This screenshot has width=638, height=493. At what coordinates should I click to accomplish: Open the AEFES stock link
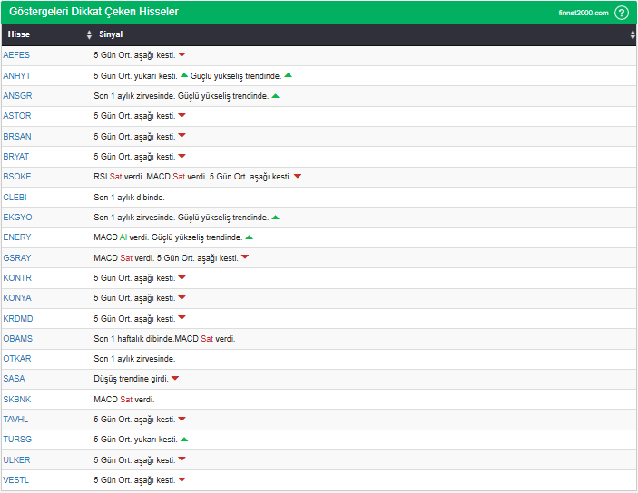tap(16, 55)
